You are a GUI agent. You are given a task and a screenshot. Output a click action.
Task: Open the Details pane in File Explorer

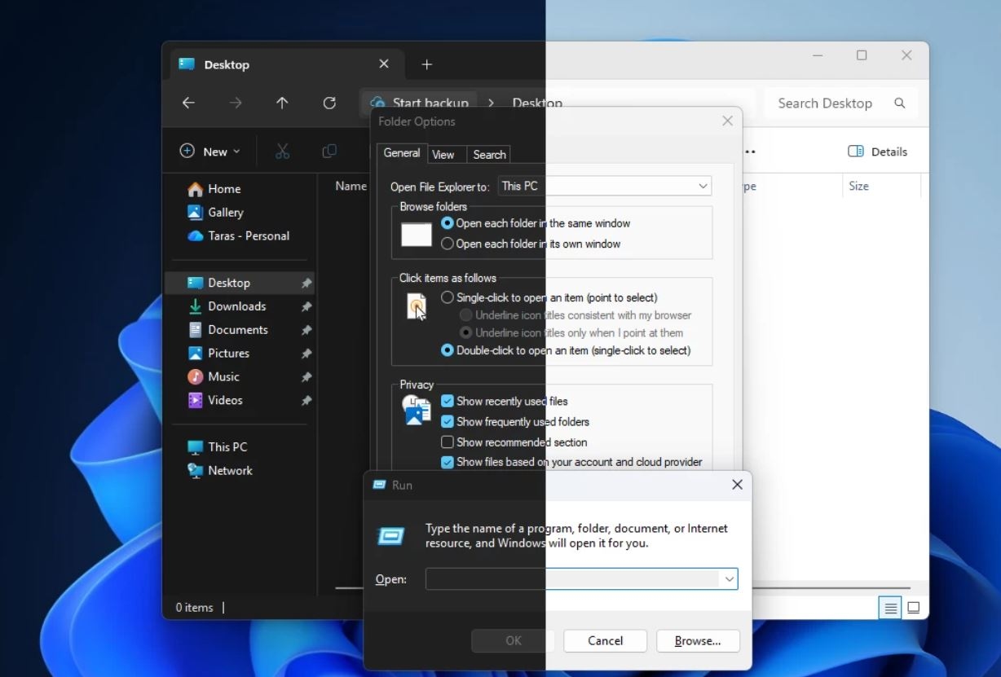coord(878,152)
